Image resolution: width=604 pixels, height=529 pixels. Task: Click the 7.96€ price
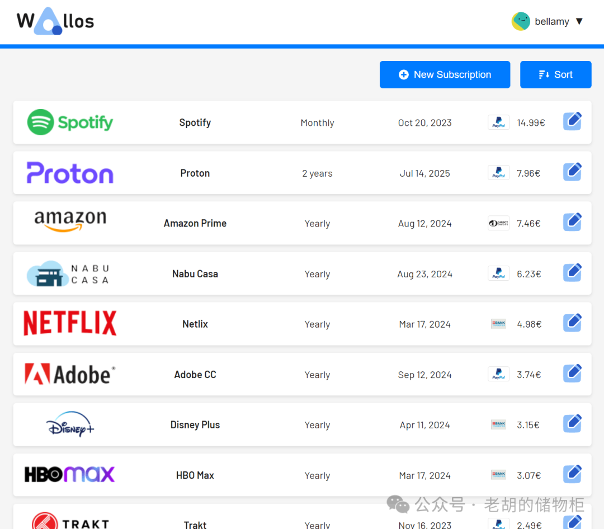(528, 173)
